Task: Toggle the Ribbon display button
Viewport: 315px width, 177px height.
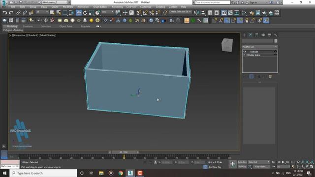Action: pos(224,13)
